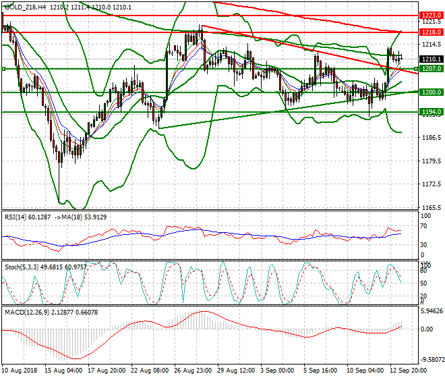Select the left handle of the 1207.0 line
Viewport: 445px width, 378px height.
[3, 69]
